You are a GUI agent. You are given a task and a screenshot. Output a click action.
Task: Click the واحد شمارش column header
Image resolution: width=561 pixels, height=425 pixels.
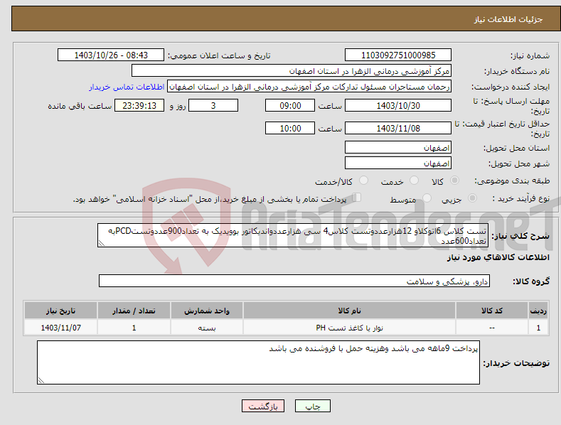pos(207,311)
